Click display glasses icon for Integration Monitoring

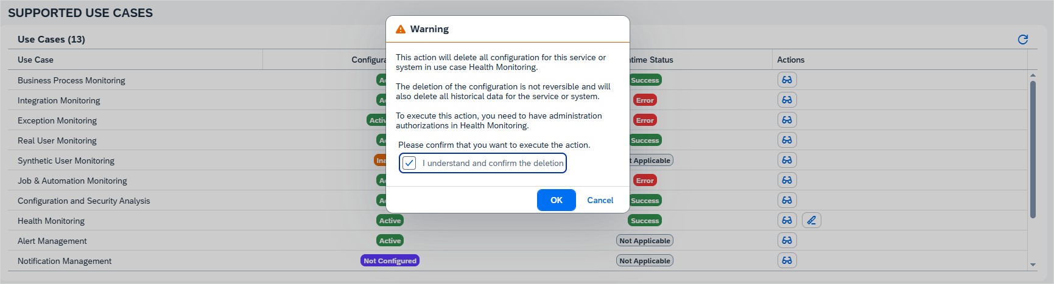[x=787, y=100]
